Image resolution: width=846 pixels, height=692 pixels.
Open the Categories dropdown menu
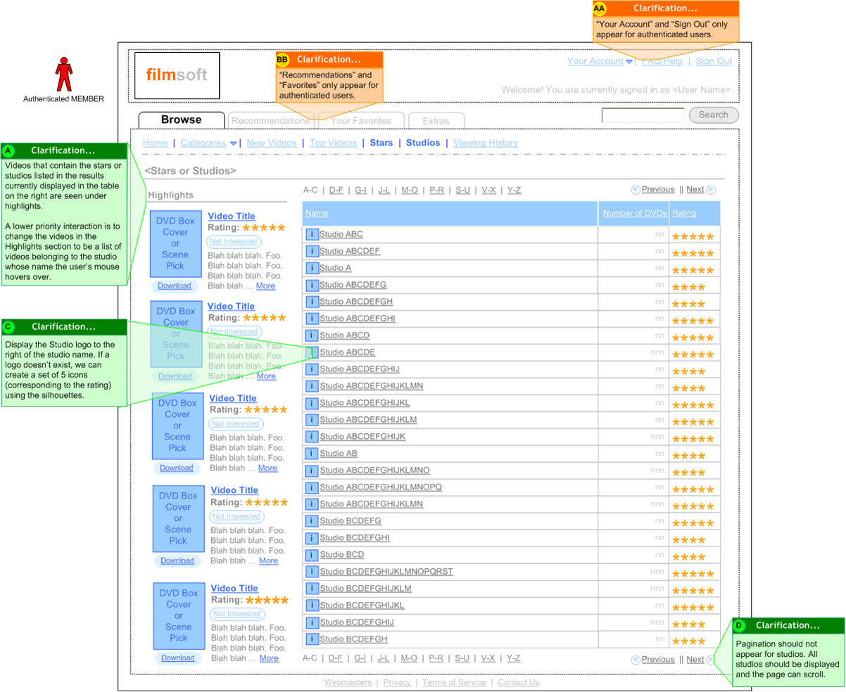point(233,143)
